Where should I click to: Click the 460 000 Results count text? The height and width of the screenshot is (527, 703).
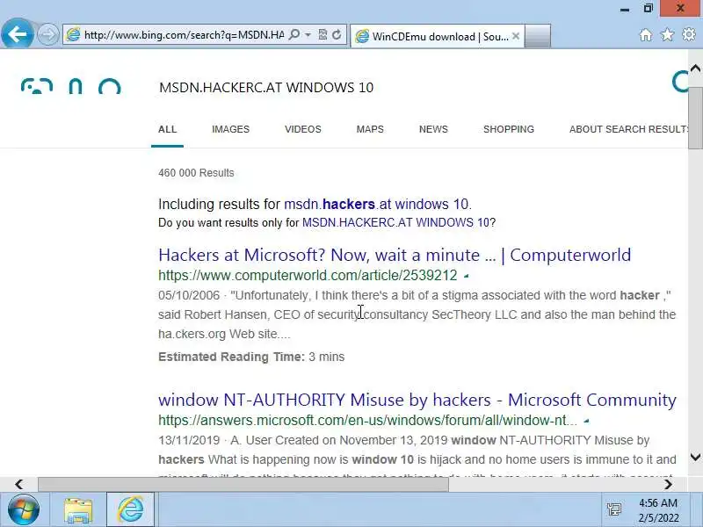coord(196,173)
